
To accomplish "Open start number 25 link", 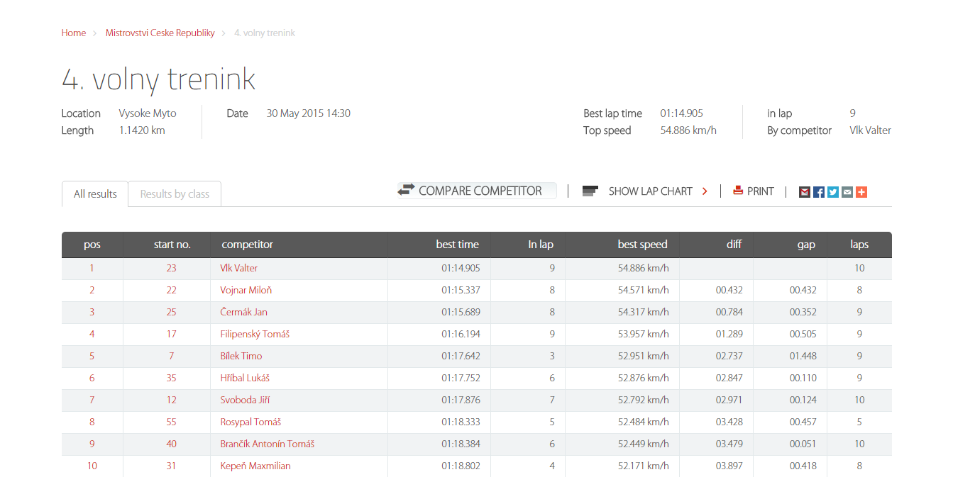I will pyautogui.click(x=172, y=313).
